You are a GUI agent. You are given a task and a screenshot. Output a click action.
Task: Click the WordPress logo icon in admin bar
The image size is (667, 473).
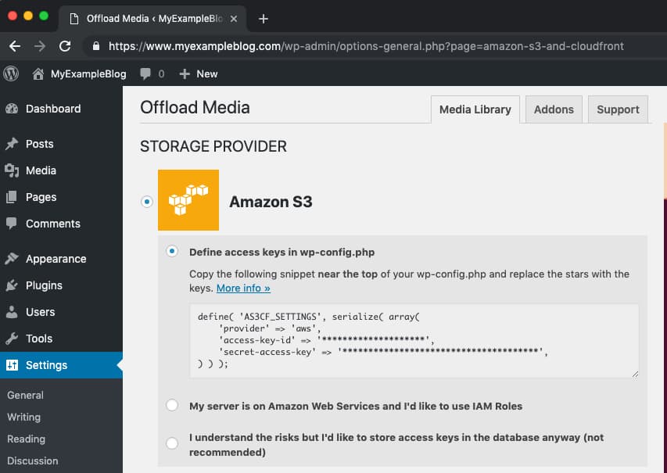11,73
